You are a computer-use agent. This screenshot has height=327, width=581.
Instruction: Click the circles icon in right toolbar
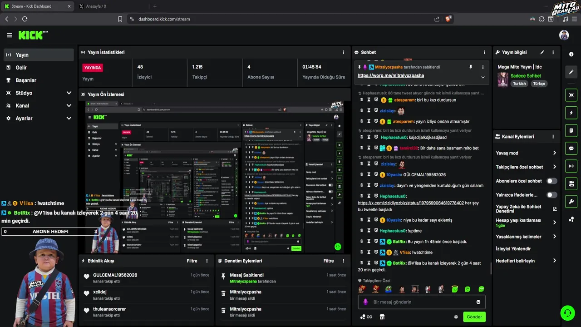[x=571, y=219]
